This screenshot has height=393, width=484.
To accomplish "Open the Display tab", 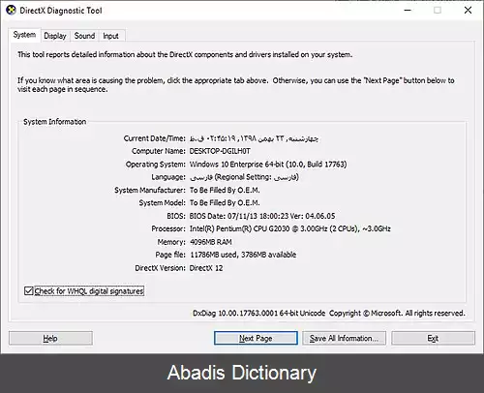I will coord(55,36).
